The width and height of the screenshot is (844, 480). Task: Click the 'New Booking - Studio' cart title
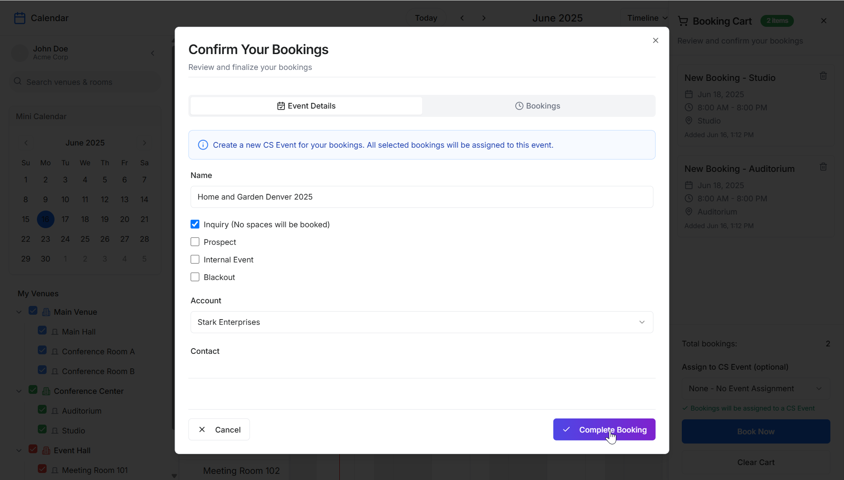click(x=730, y=78)
